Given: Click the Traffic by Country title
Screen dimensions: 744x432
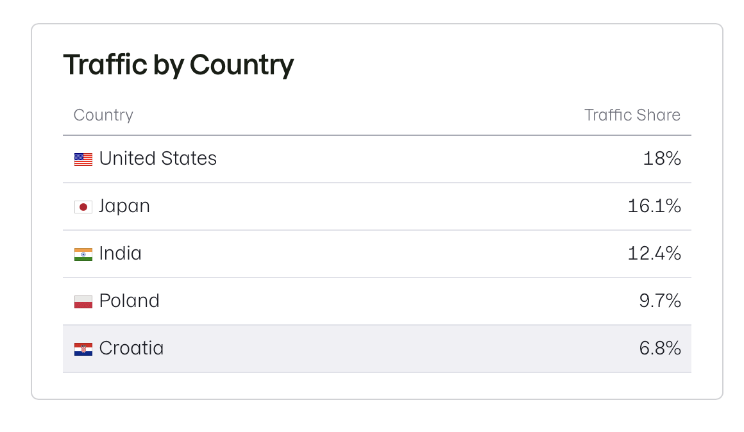Looking at the screenshot, I should tap(178, 65).
